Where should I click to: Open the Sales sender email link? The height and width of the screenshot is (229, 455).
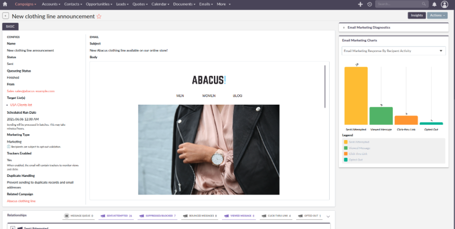pos(31,91)
